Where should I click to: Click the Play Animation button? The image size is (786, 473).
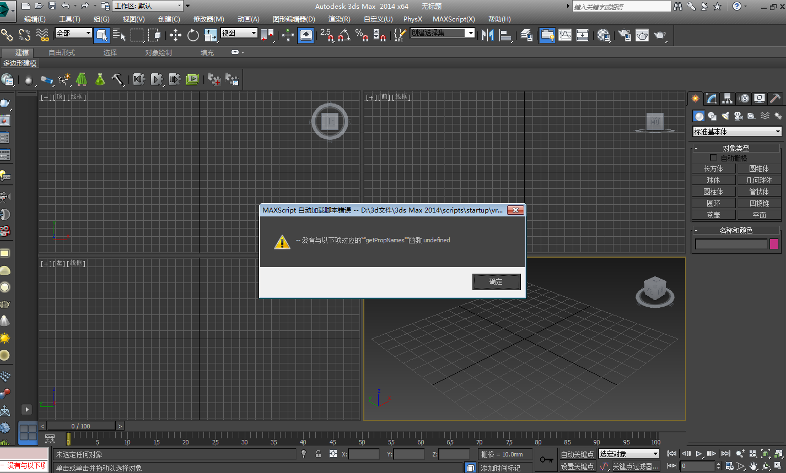click(699, 454)
